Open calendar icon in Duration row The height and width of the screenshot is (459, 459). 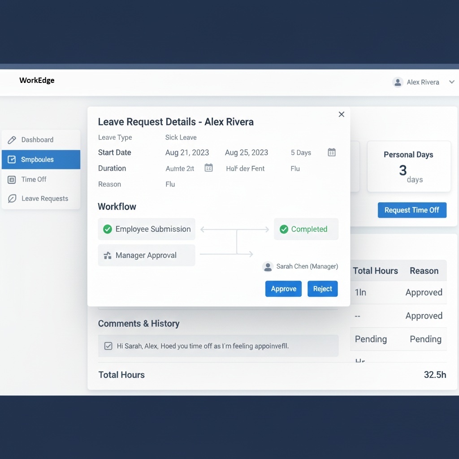pyautogui.click(x=208, y=168)
